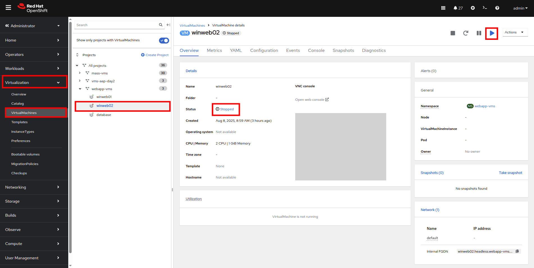
Task: View notifications bell with 27 alerts
Action: point(458,8)
